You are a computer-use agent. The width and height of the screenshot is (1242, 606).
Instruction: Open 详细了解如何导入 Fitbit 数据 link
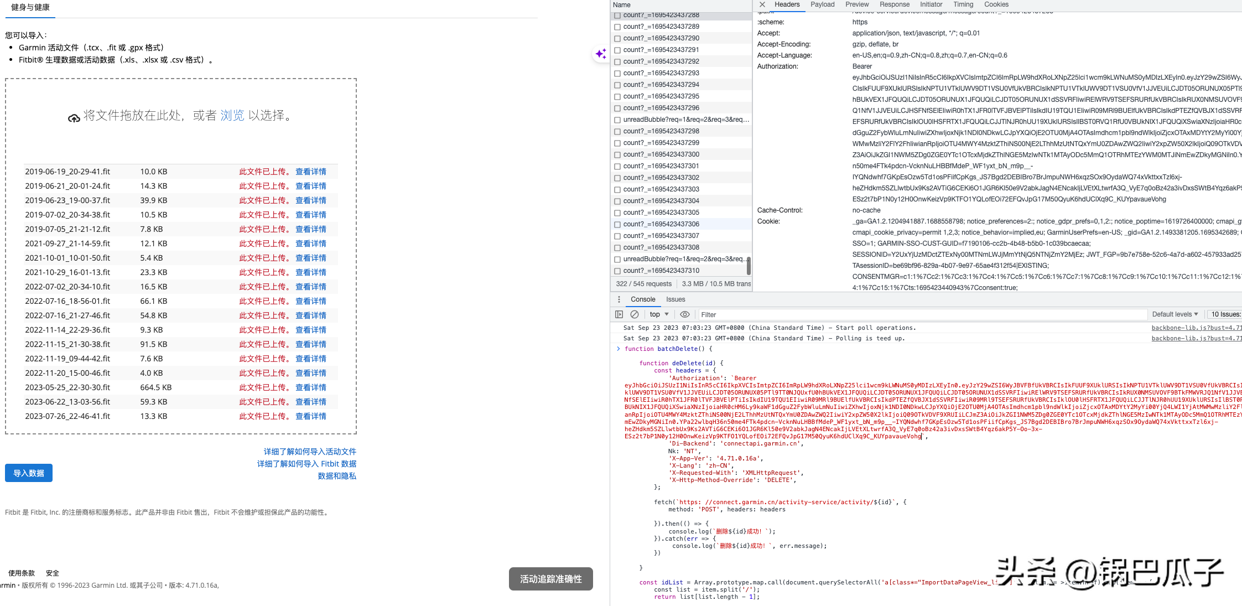pos(306,464)
